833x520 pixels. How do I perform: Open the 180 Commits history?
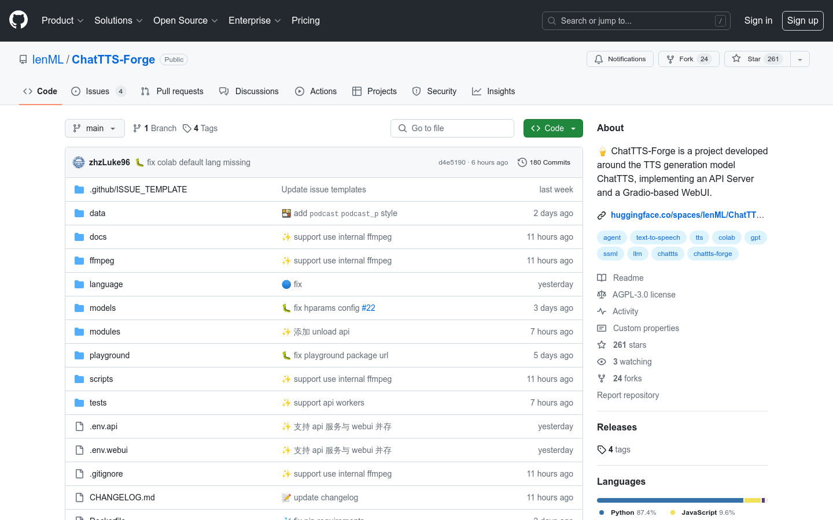pyautogui.click(x=544, y=162)
